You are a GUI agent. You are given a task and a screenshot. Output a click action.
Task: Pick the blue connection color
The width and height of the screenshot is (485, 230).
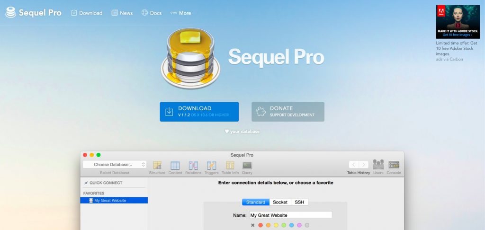coord(291,225)
